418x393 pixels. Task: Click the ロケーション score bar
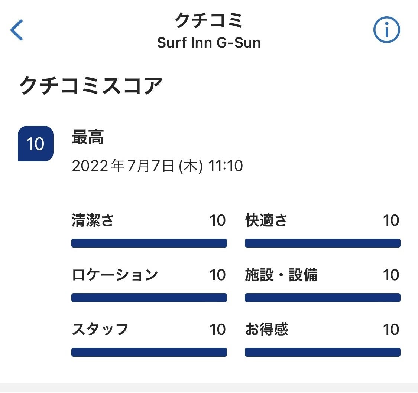pyautogui.click(x=149, y=298)
